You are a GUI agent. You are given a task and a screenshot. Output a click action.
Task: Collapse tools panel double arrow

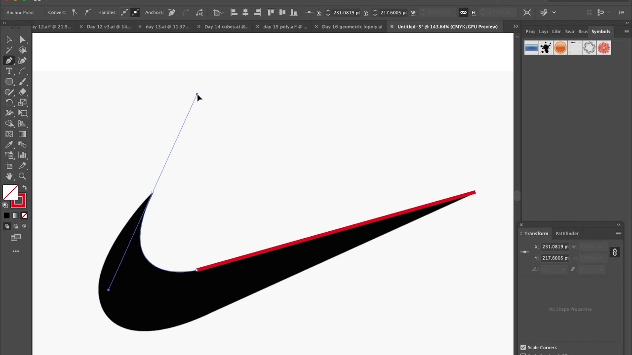4,23
